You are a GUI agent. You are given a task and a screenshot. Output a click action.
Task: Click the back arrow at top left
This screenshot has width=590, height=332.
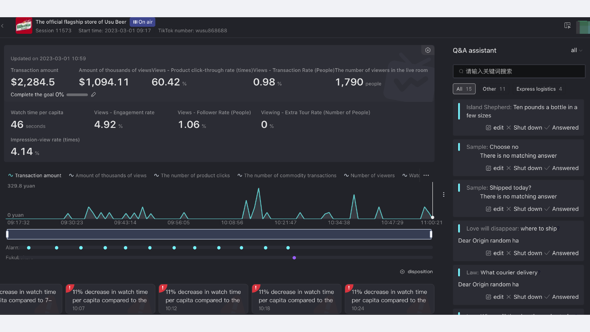(2, 26)
